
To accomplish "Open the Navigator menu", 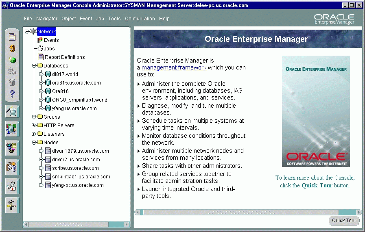I will tap(46, 19).
